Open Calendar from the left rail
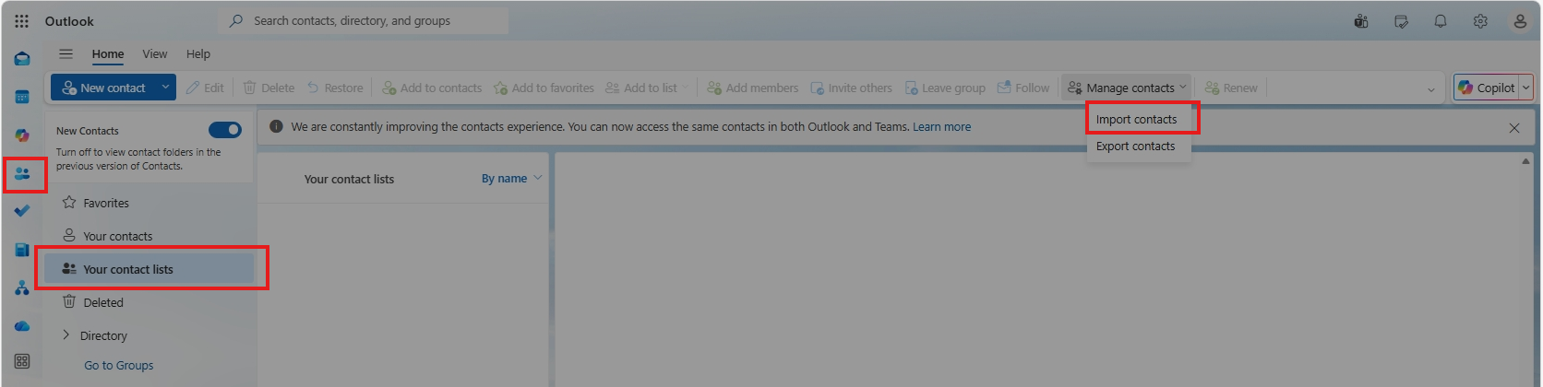The height and width of the screenshot is (387, 1543). [x=22, y=97]
